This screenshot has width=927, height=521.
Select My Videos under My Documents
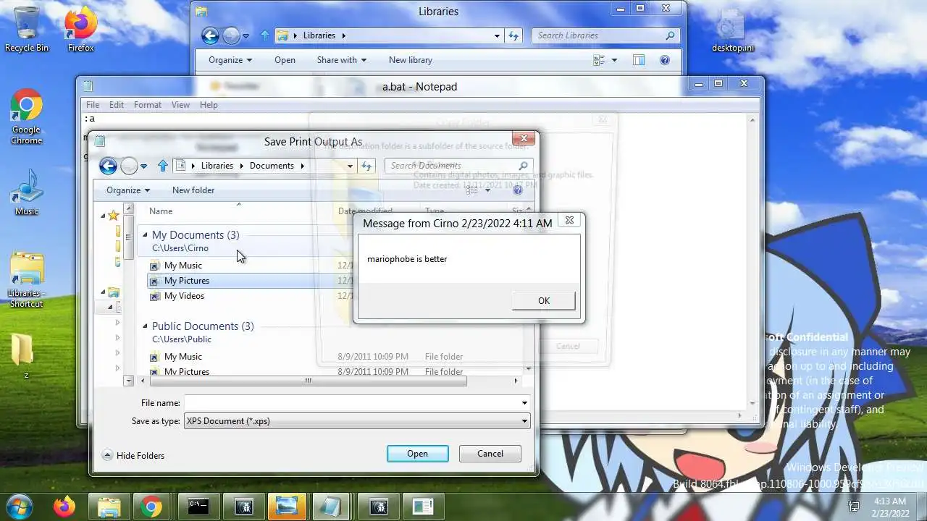coord(184,296)
